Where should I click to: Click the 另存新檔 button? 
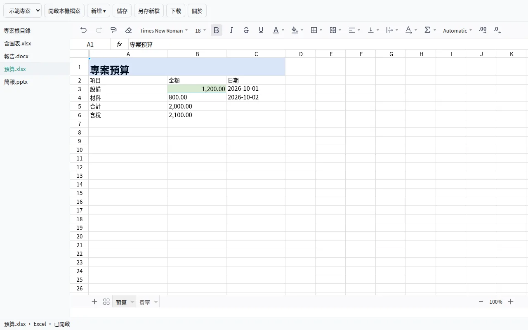pos(149,11)
